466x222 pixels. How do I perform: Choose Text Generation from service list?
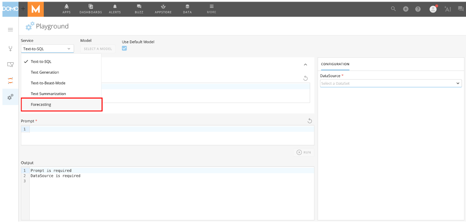pyautogui.click(x=61, y=72)
